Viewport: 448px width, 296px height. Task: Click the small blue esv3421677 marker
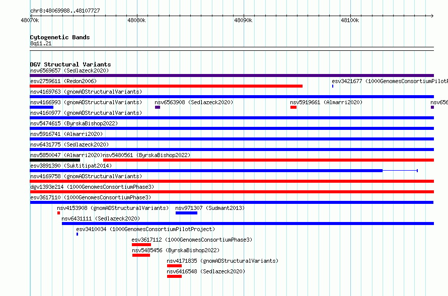(333, 86)
